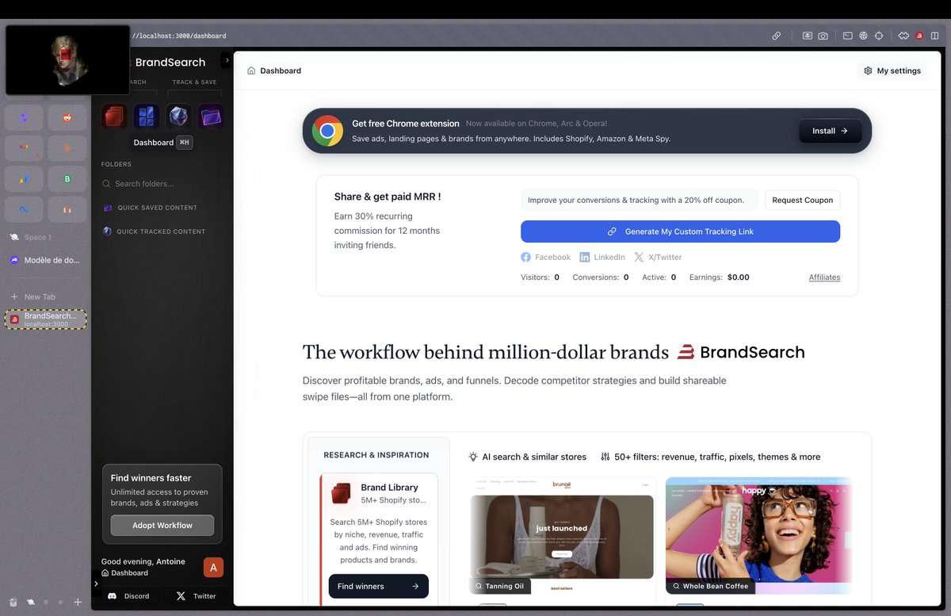
Task: Click the archive icon at sidebar bottom-left
Action: pyautogui.click(x=13, y=603)
